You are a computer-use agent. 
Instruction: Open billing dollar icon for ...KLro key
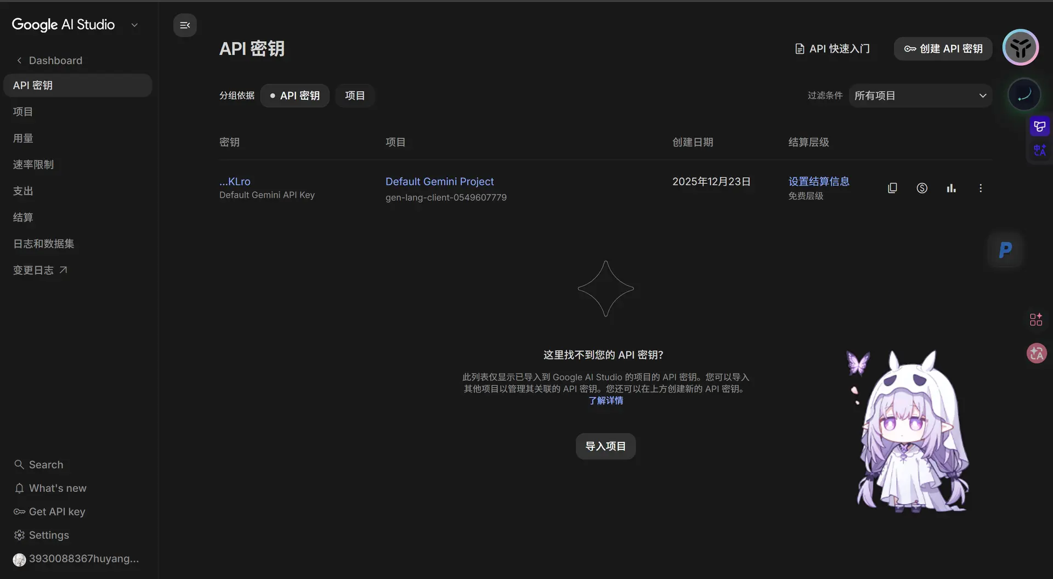point(922,188)
